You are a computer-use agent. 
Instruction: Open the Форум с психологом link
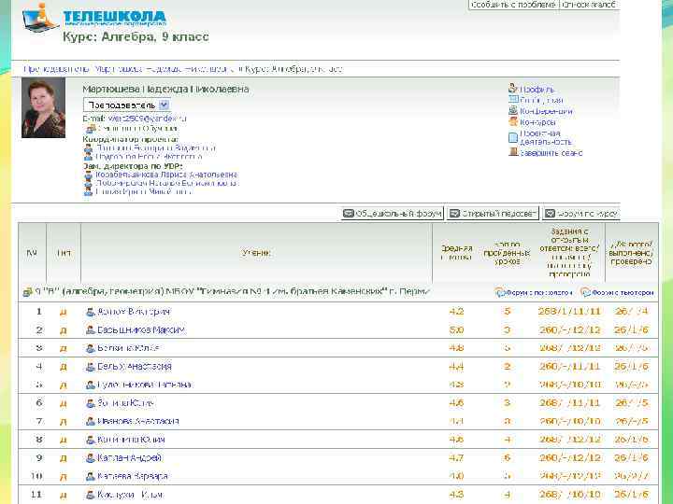pos(538,293)
